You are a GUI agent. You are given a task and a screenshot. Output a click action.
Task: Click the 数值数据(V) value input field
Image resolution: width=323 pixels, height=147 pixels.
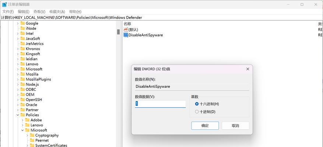click(x=160, y=104)
